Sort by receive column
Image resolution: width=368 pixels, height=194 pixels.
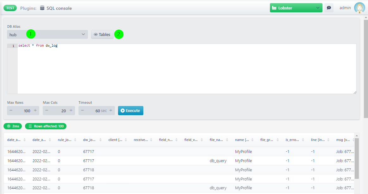click(x=143, y=140)
